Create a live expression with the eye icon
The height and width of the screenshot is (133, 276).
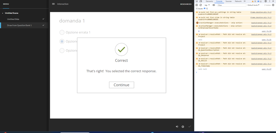pyautogui.click(x=214, y=5)
